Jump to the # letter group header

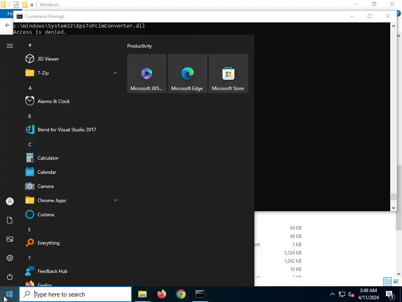[x=30, y=45]
